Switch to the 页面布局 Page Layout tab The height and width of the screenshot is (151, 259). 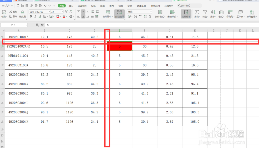[82, 5]
